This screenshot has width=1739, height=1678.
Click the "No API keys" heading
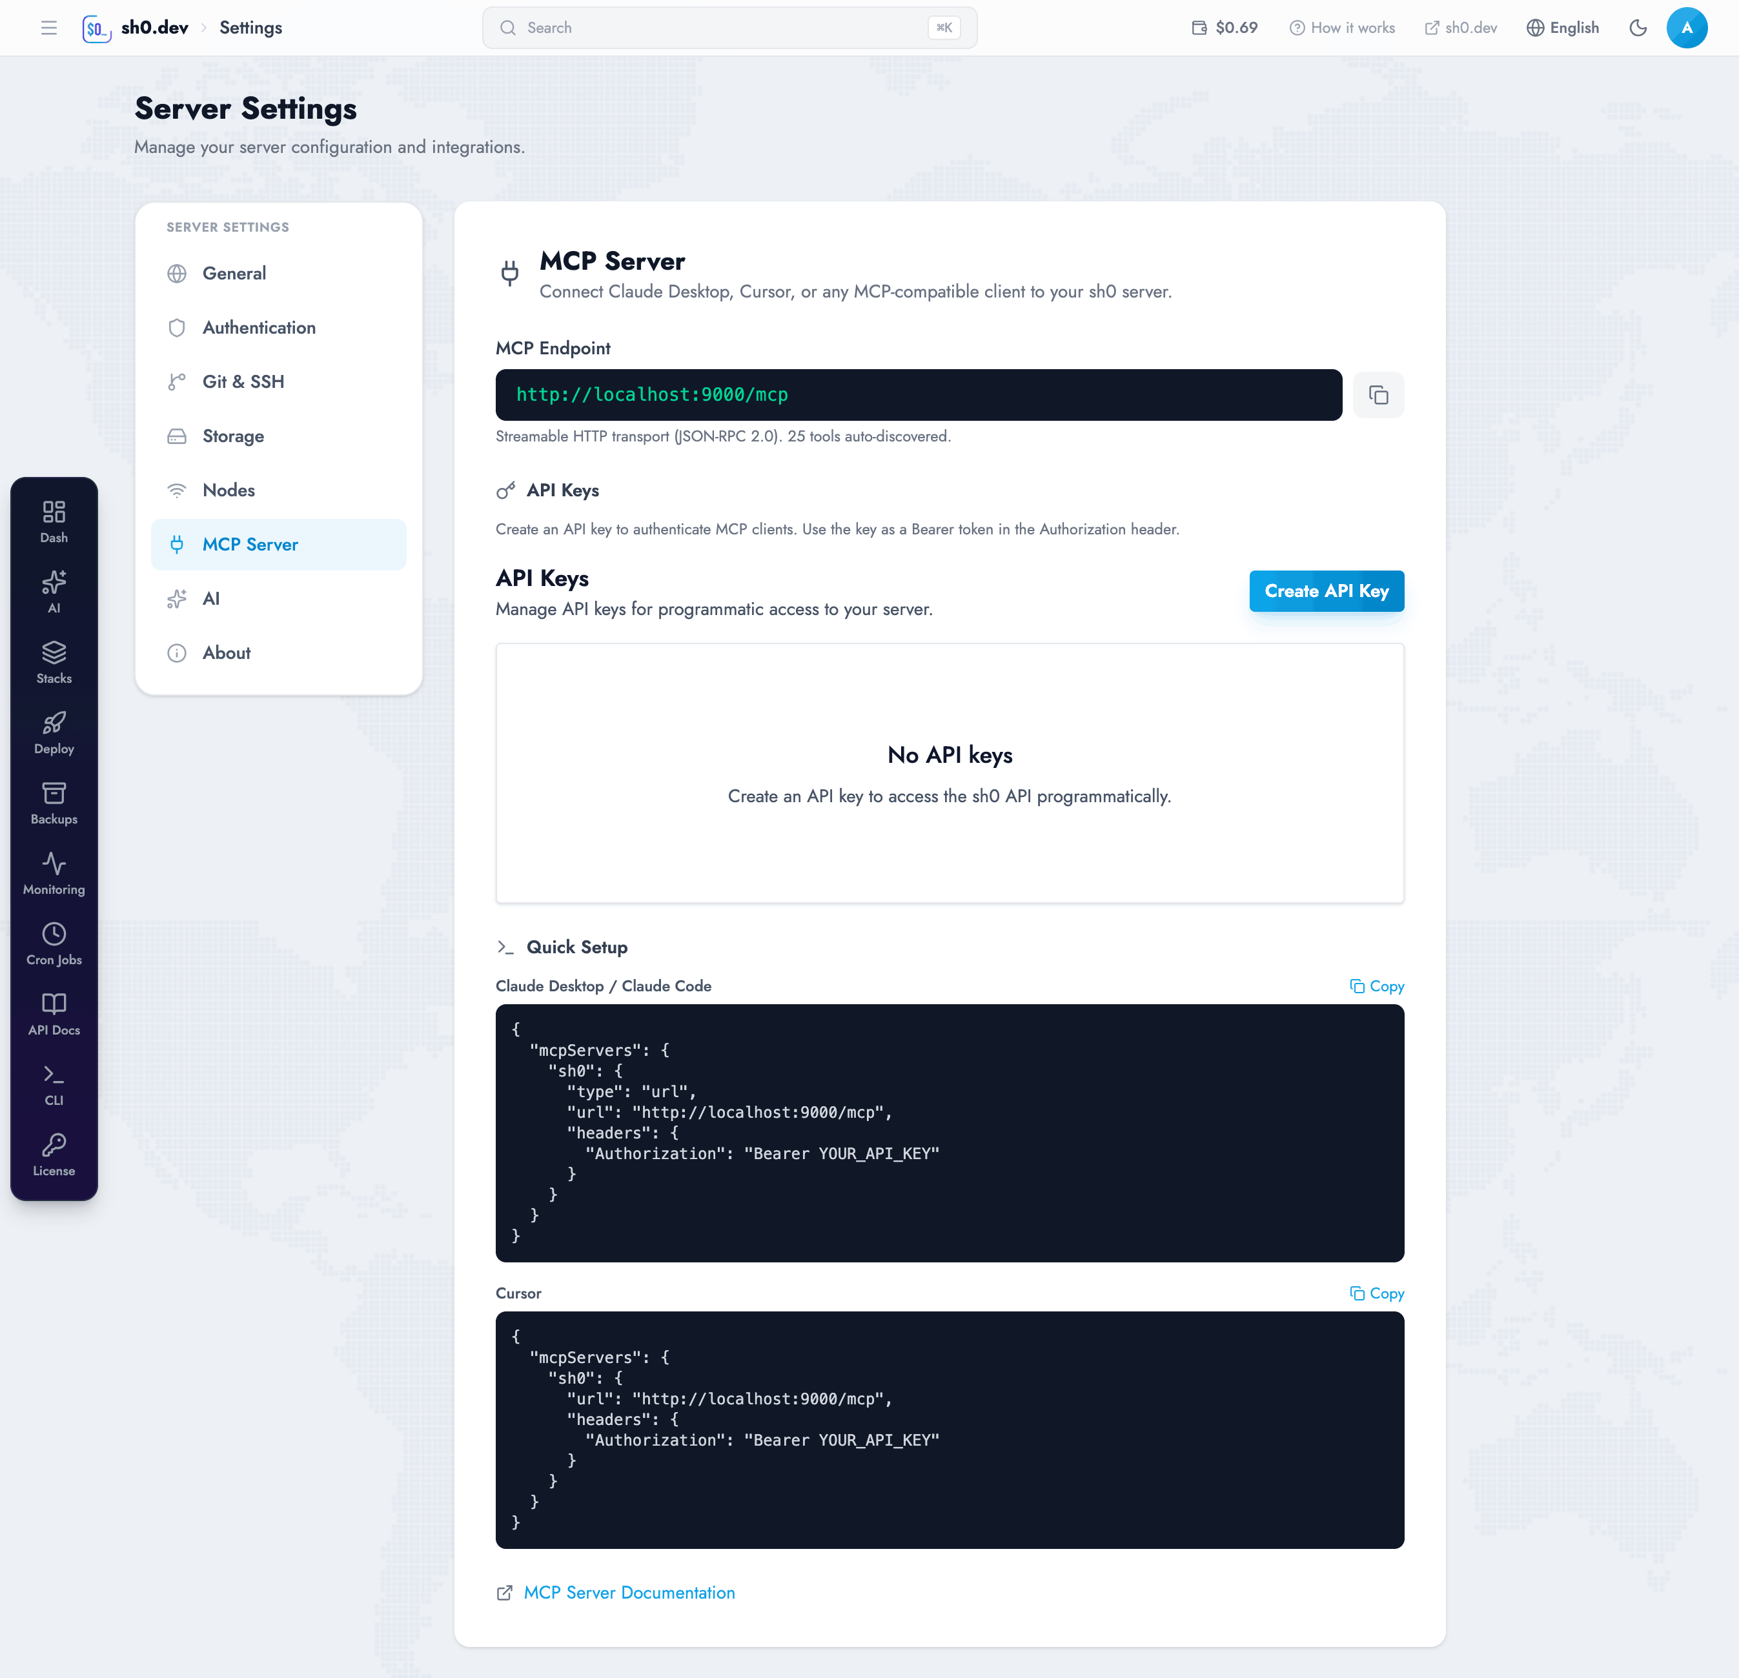click(x=950, y=754)
